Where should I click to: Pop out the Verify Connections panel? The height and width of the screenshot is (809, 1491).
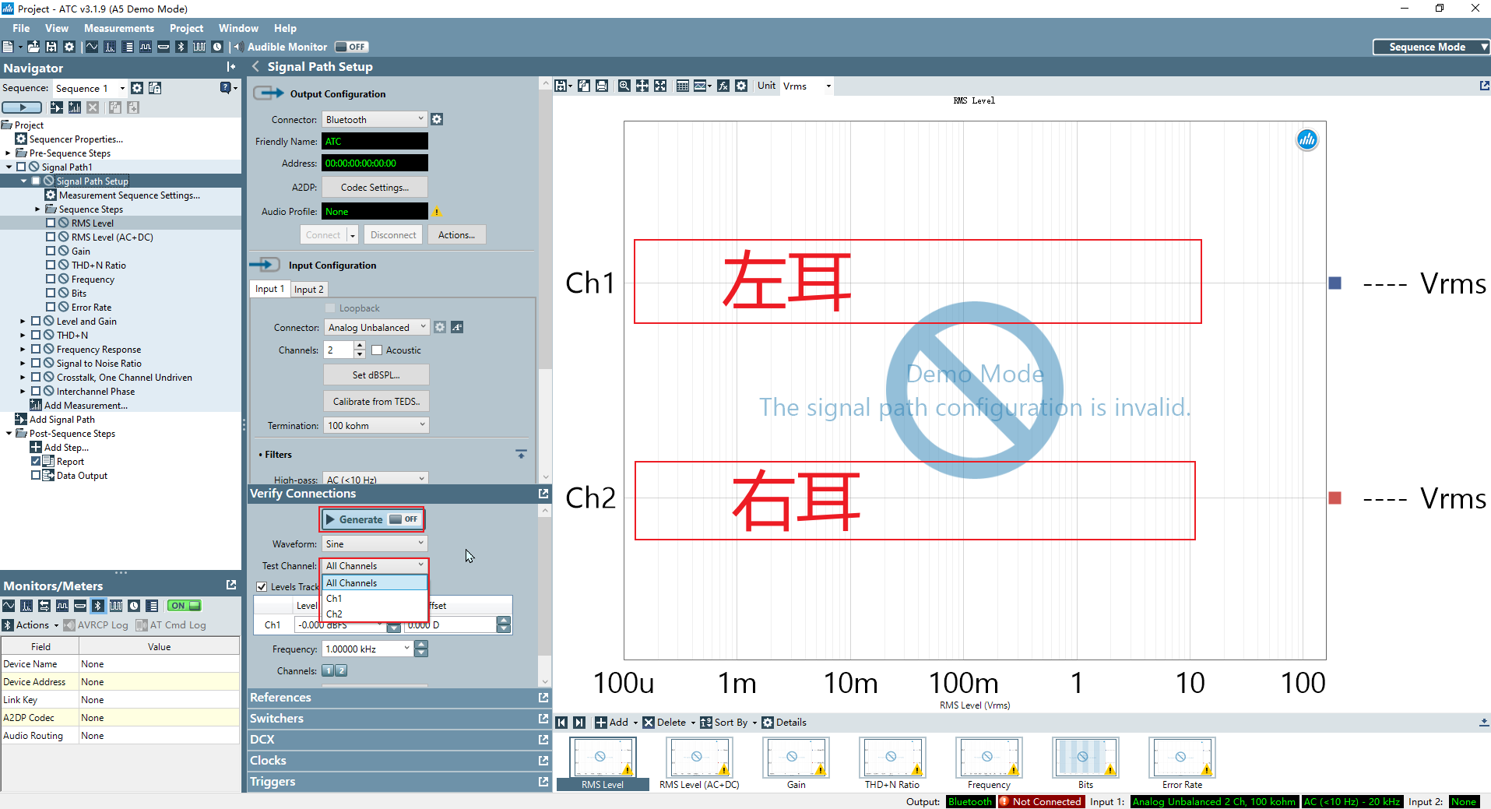543,493
